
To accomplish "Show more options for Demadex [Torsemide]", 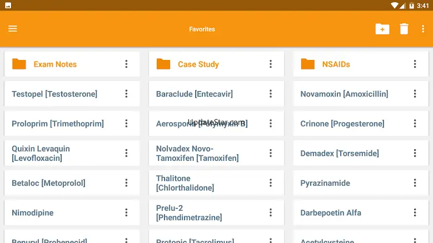I will coord(415,153).
